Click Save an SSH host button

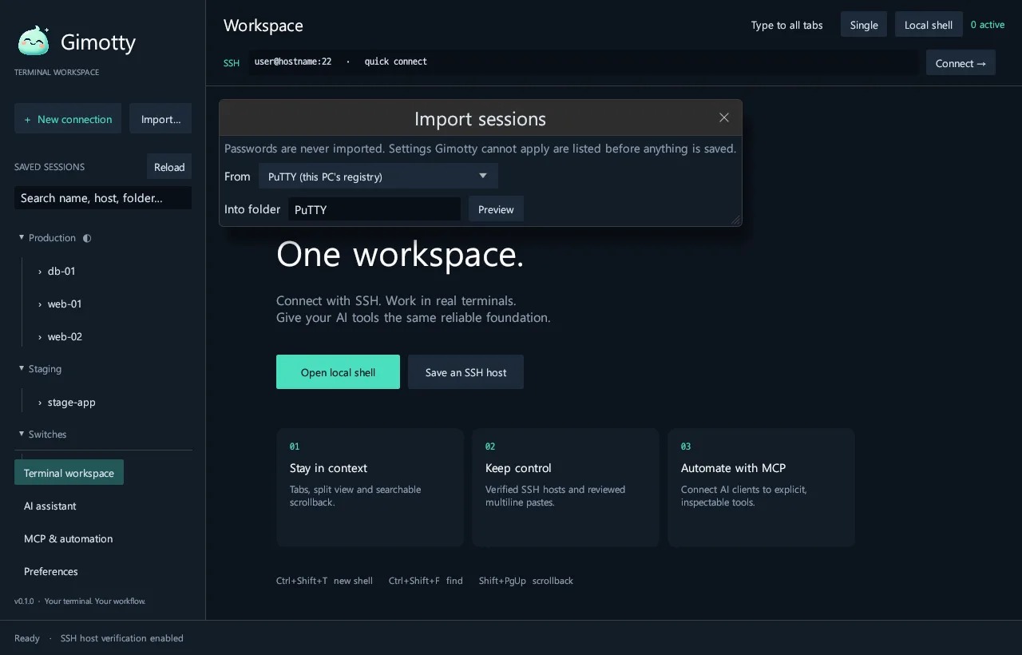(465, 371)
